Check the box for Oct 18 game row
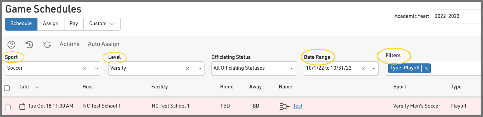483x117 pixels. 8,107
